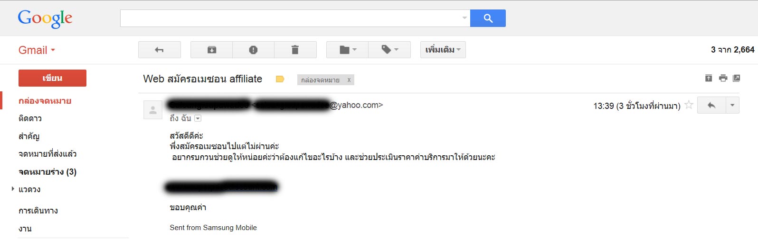Archive the open conversation
Screen dimensions: 758x240
(212, 50)
